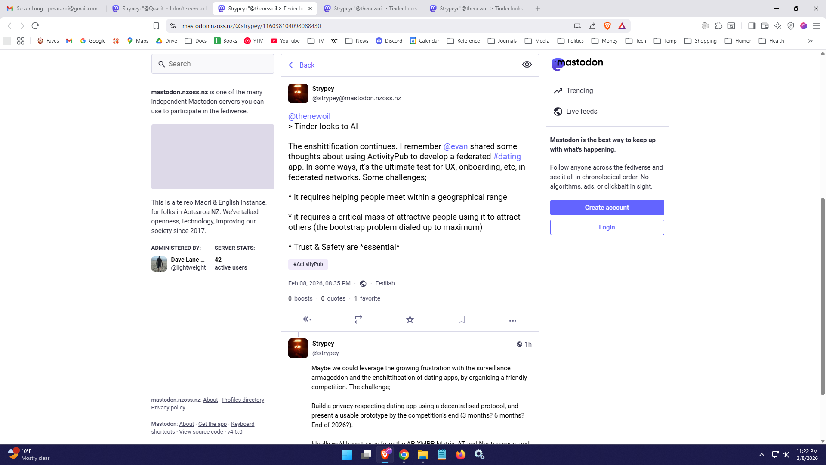
Task: Open the #dating hashtag link
Action: [507, 157]
